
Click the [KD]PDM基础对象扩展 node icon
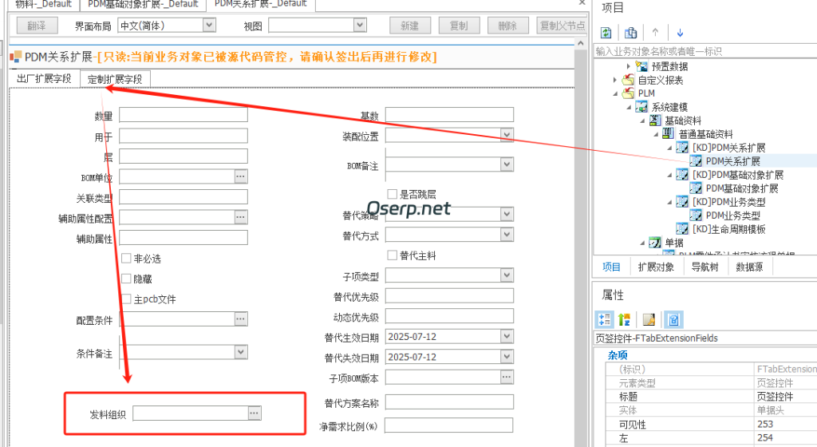click(x=682, y=175)
